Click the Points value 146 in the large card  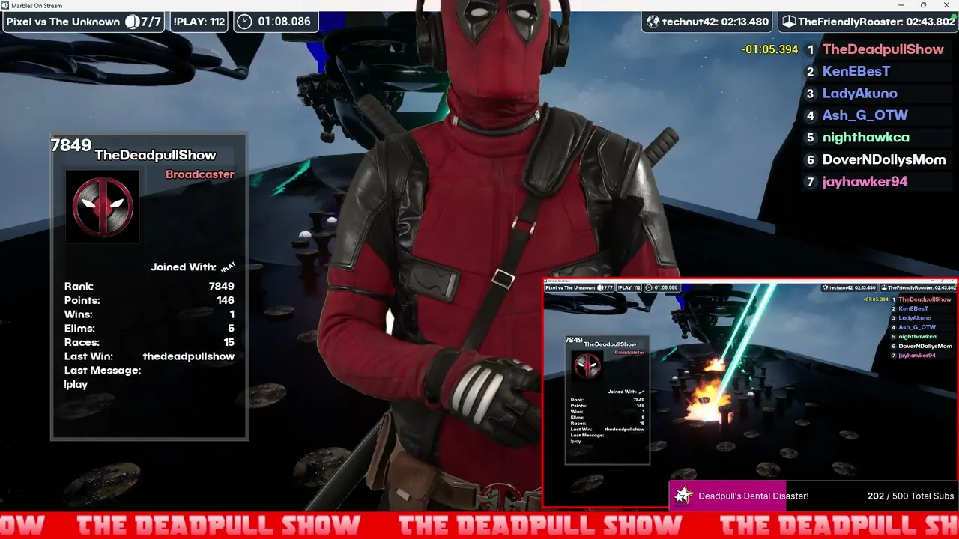226,300
